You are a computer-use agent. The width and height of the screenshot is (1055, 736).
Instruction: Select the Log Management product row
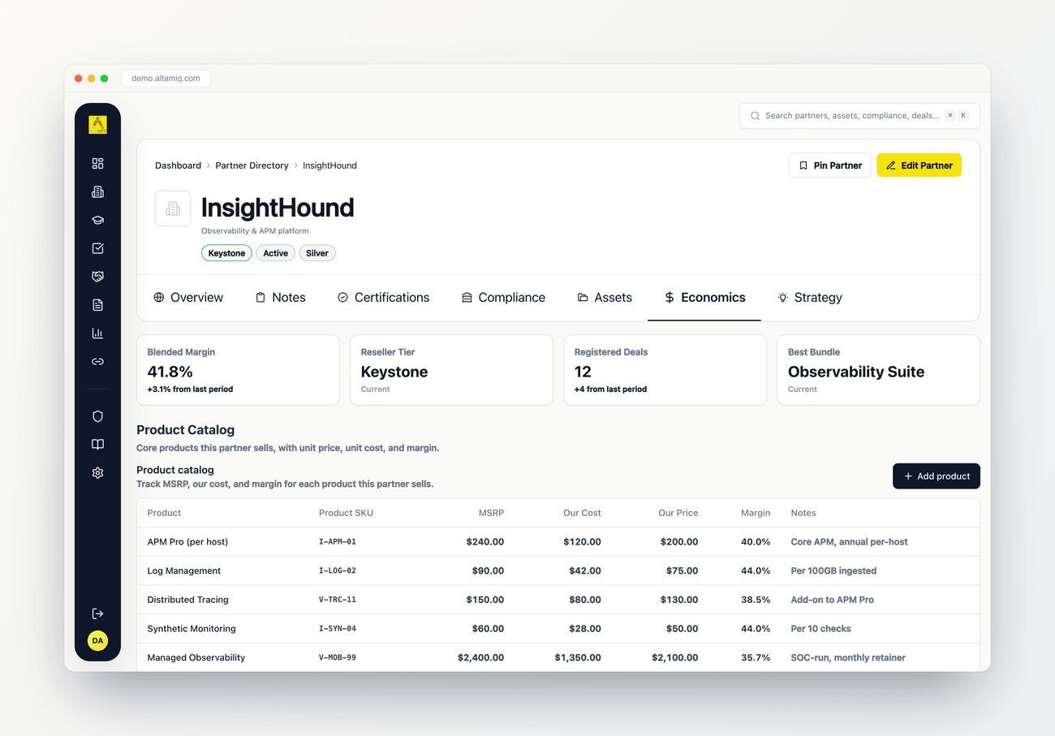[558, 571]
